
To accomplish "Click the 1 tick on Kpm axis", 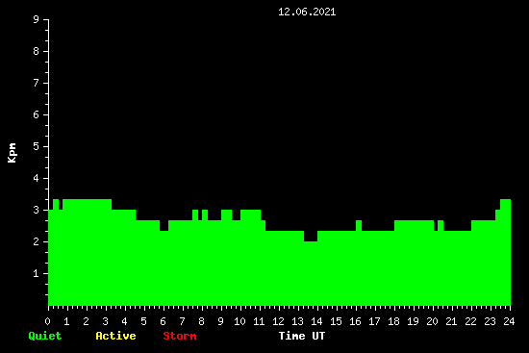I will click(x=37, y=273).
